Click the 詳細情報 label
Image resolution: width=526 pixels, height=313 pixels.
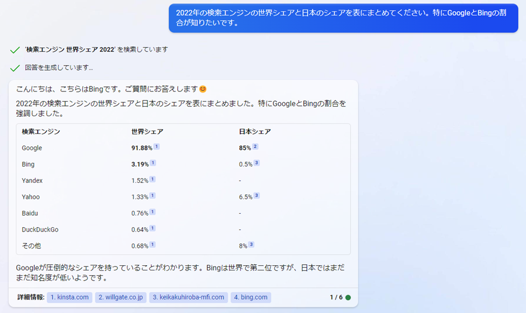click(x=31, y=297)
